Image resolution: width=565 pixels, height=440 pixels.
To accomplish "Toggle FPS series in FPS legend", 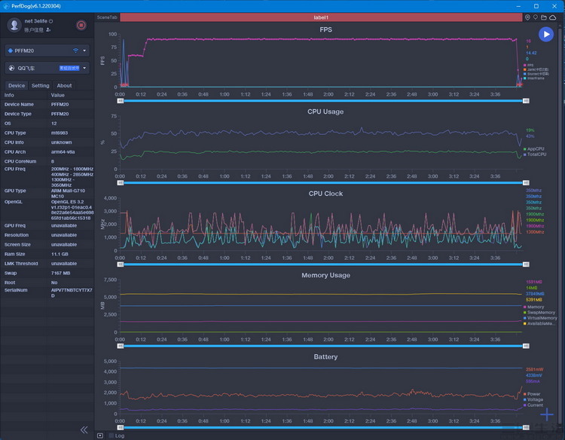I will point(528,66).
